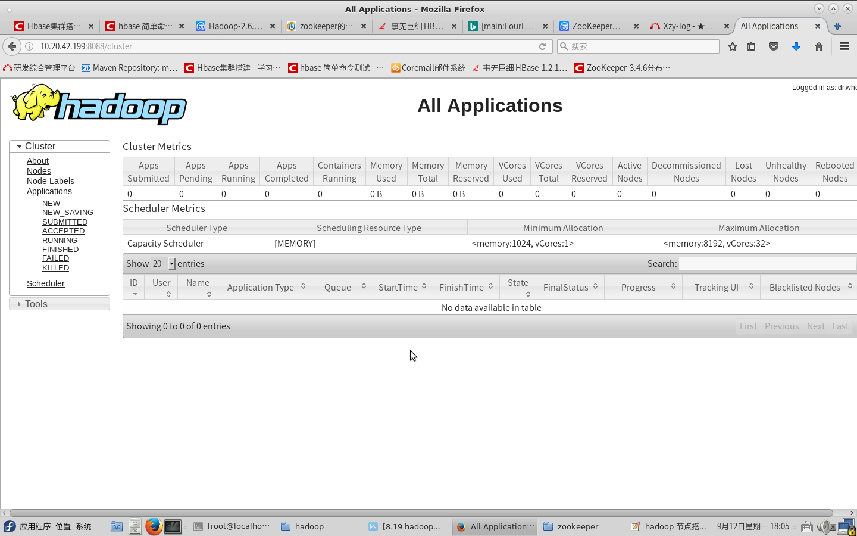
Task: Sort table by State column
Action: (518, 287)
